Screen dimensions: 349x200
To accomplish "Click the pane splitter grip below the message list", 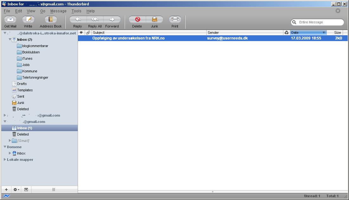I will coord(212,192).
